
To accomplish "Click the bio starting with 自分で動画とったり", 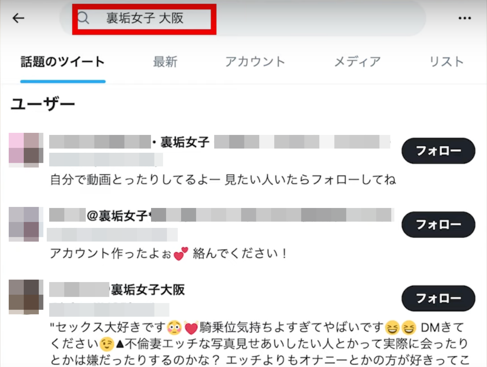I will point(223,180).
